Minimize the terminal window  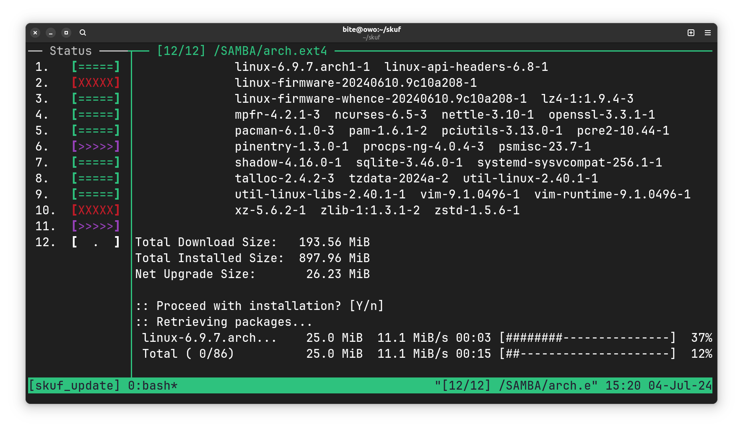click(51, 32)
